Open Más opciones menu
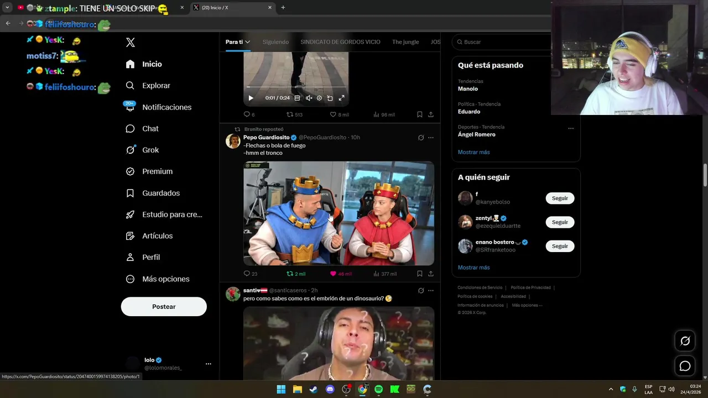 [158, 279]
